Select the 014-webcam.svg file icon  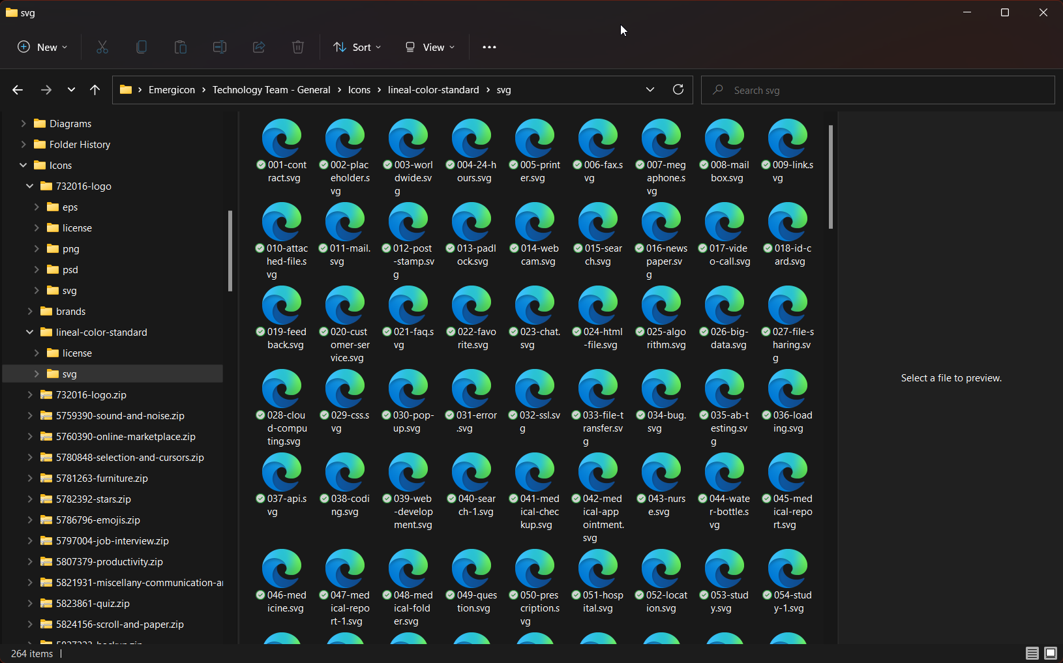(x=535, y=222)
